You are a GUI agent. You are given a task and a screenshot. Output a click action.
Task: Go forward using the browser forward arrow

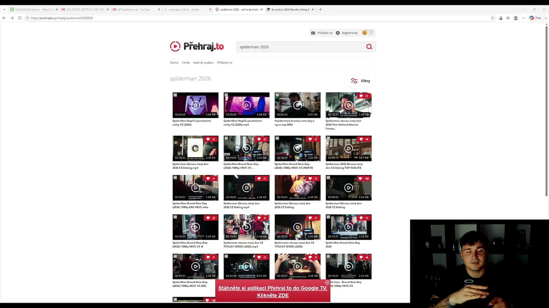point(12,18)
